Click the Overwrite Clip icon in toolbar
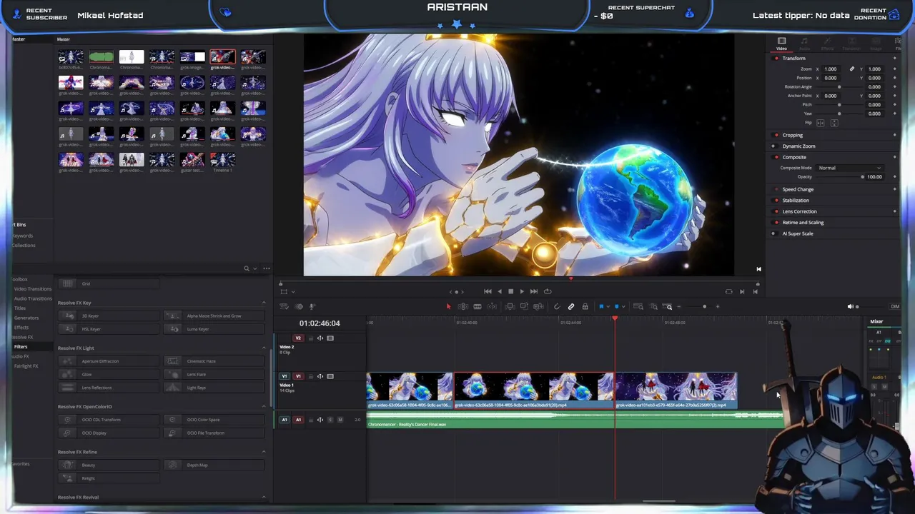Image resolution: width=915 pixels, height=514 pixels. click(x=524, y=306)
